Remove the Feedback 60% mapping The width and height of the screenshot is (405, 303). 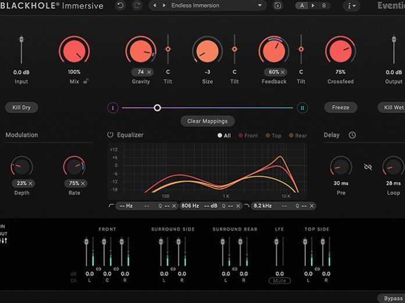coord(282,72)
